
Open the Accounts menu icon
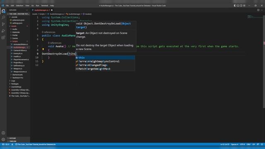tap(3, 133)
